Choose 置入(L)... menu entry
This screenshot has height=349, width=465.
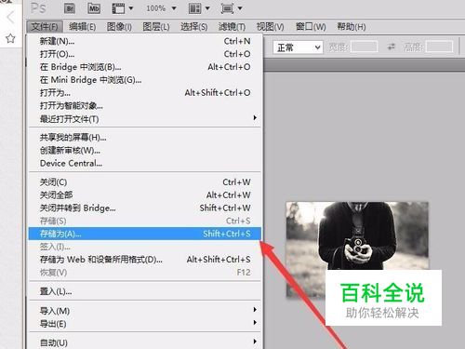(145, 291)
